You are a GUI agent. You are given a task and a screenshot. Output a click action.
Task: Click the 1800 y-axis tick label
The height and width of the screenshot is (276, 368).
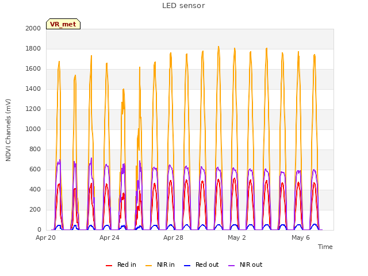pos(33,48)
